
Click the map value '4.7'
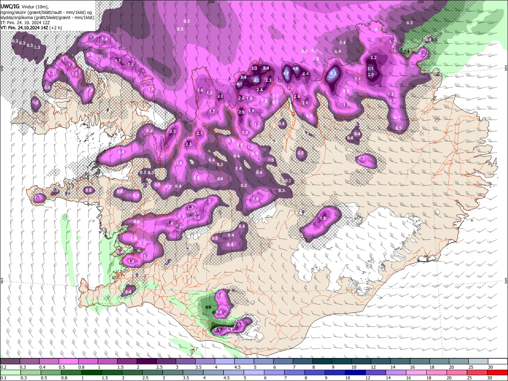(x=286, y=73)
